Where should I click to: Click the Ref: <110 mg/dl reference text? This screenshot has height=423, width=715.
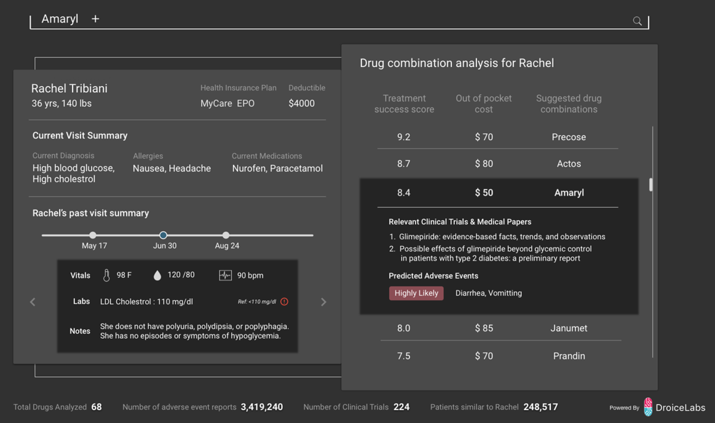click(x=257, y=302)
